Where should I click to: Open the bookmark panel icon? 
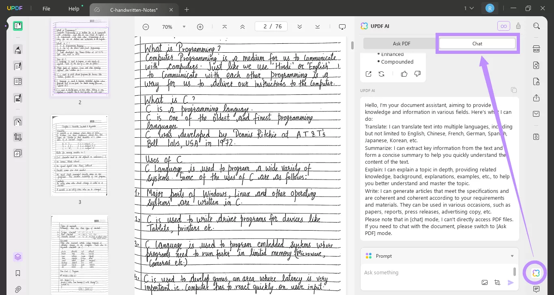18,273
